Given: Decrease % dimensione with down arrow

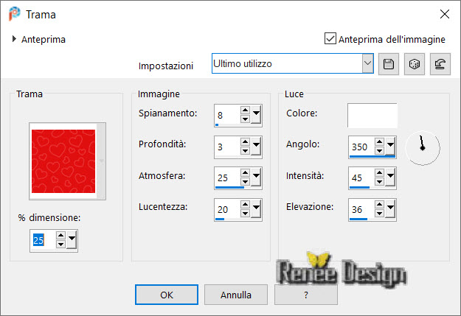Looking at the screenshot, I should pyautogui.click(x=60, y=245).
